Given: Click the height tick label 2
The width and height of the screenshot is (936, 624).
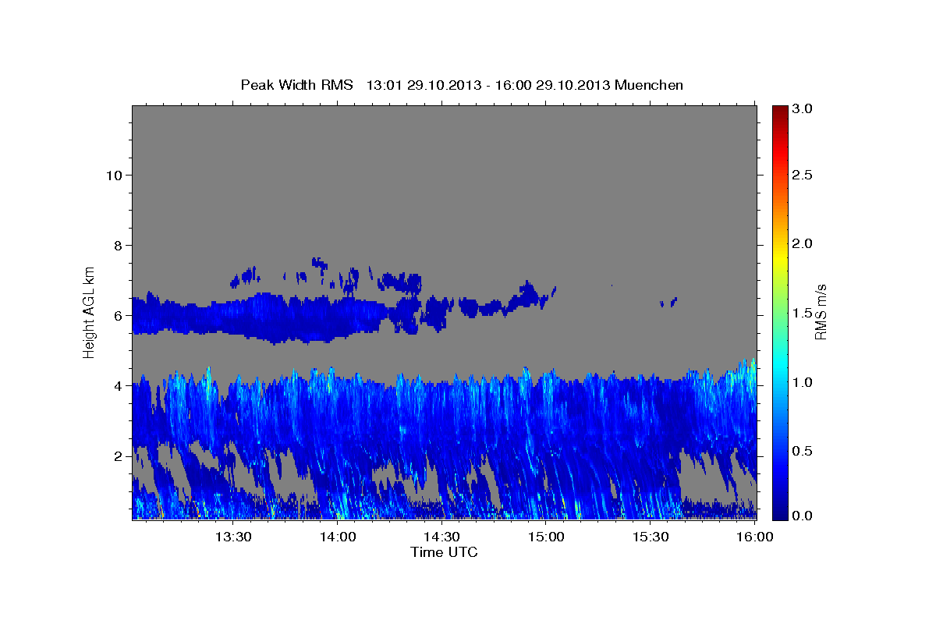Looking at the screenshot, I should [x=116, y=456].
